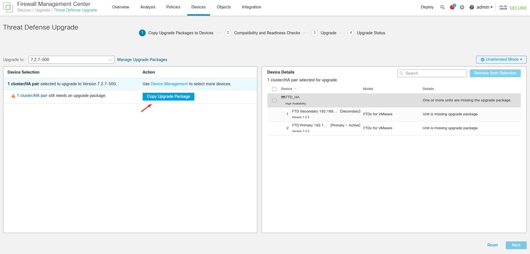Open the Policies menu

pyautogui.click(x=173, y=7)
